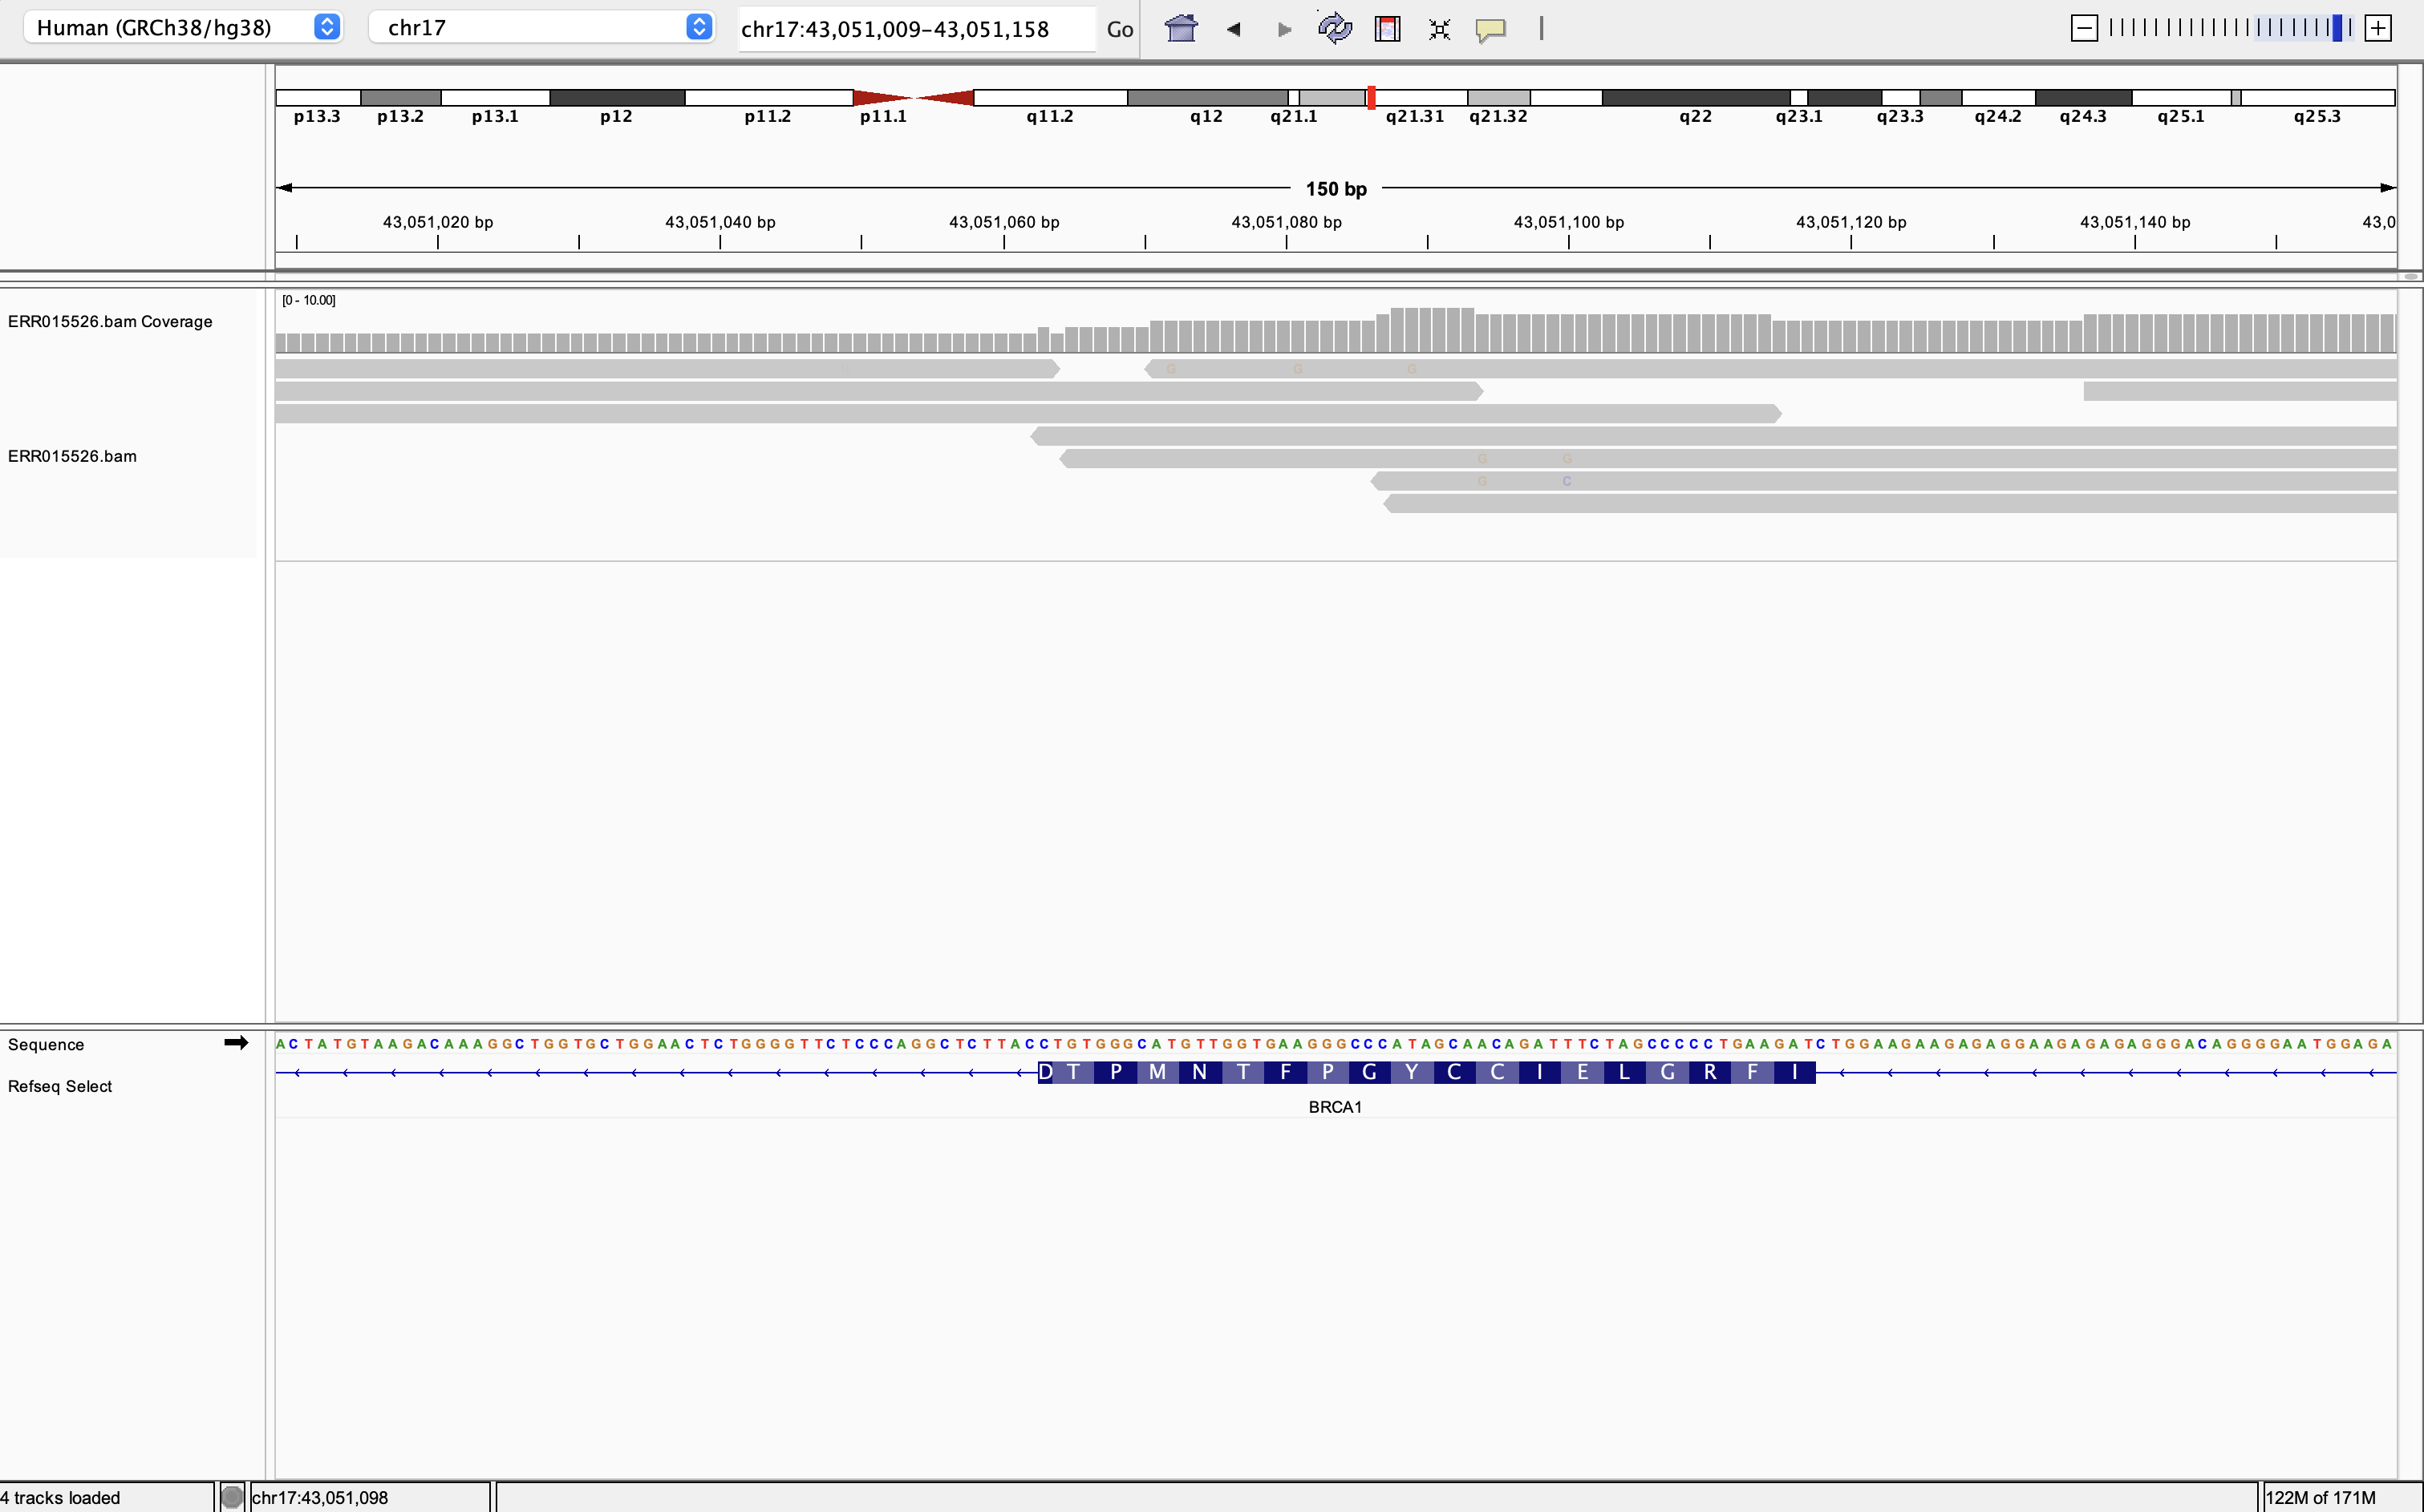Click the refresh display icon
Viewport: 2424px width, 1512px height.
[x=1335, y=29]
